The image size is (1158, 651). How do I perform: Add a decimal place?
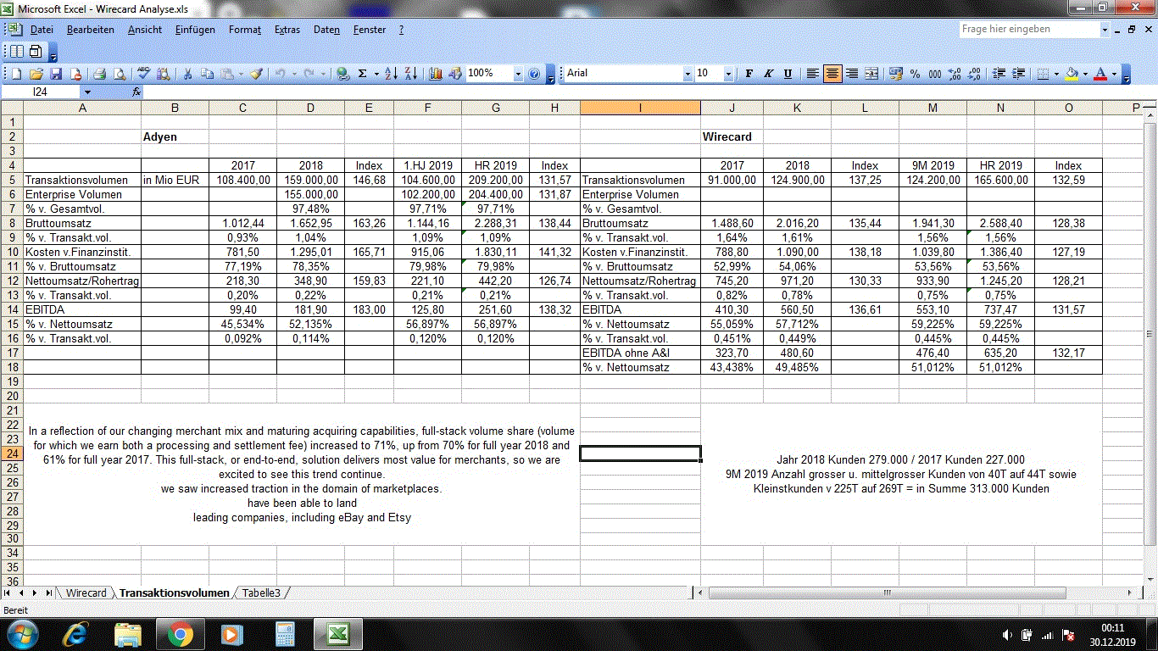point(955,74)
